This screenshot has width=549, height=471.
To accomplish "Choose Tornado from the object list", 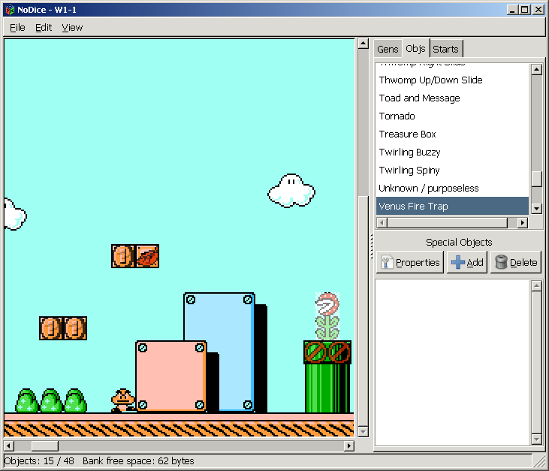I will pyautogui.click(x=451, y=116).
